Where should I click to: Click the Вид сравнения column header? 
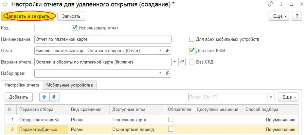coord(89,109)
